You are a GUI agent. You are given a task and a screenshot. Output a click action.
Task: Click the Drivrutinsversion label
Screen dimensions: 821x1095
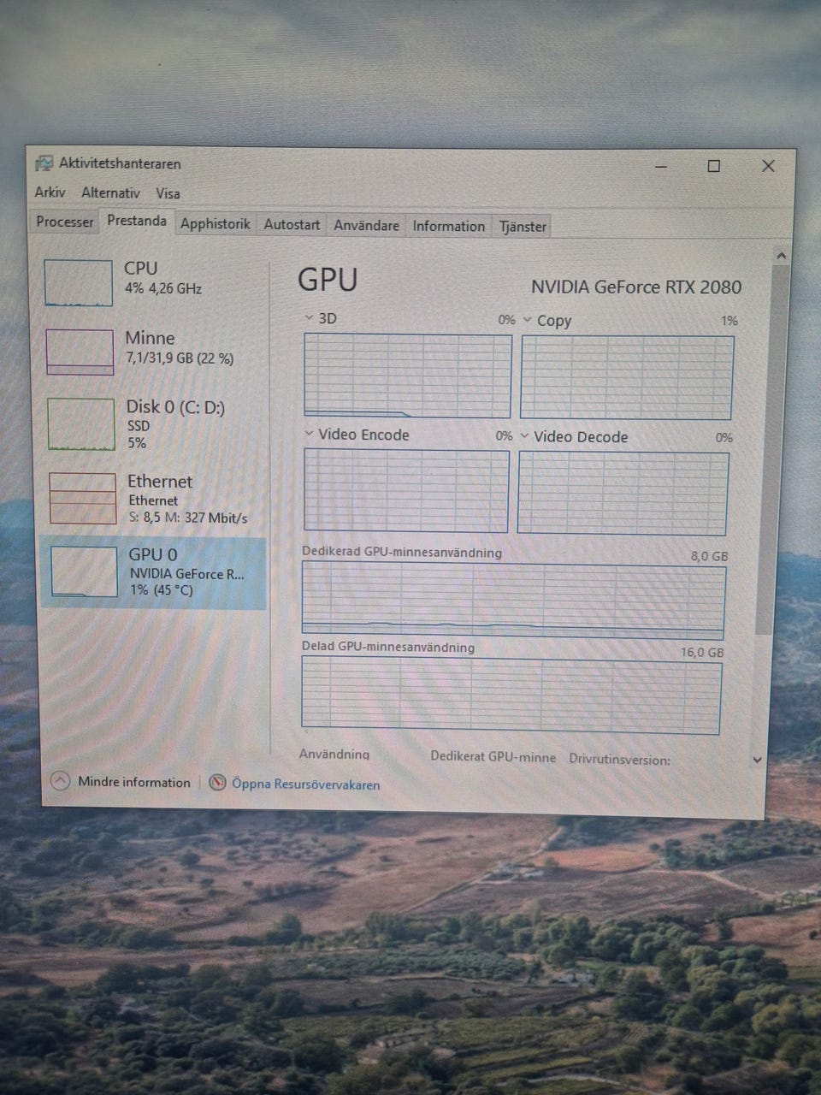click(620, 759)
